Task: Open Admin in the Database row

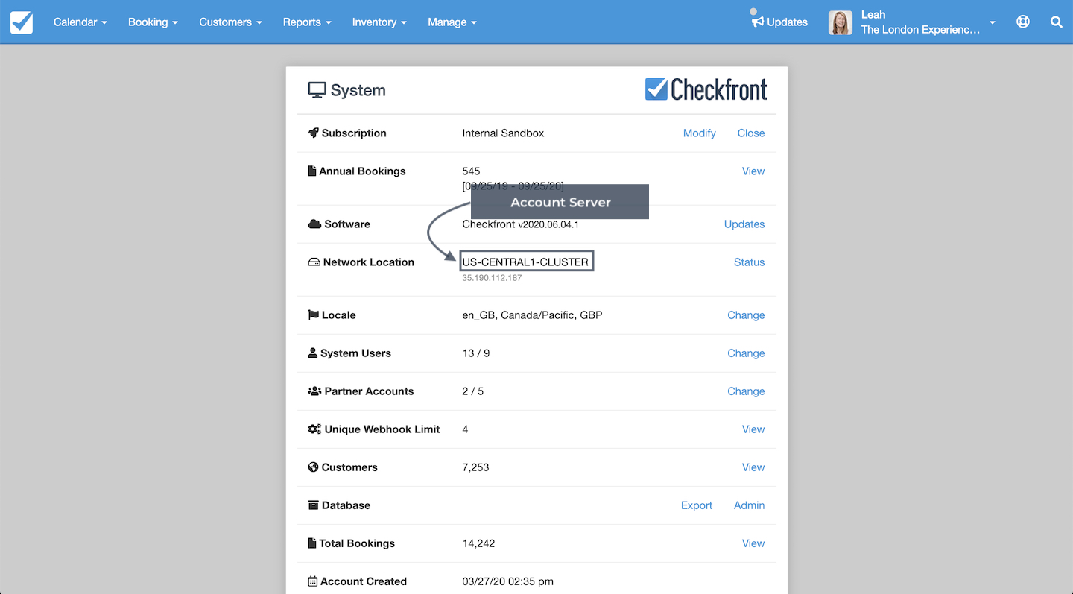Action: coord(749,505)
